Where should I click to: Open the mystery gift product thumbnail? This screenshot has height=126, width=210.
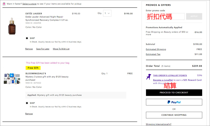[12, 78]
